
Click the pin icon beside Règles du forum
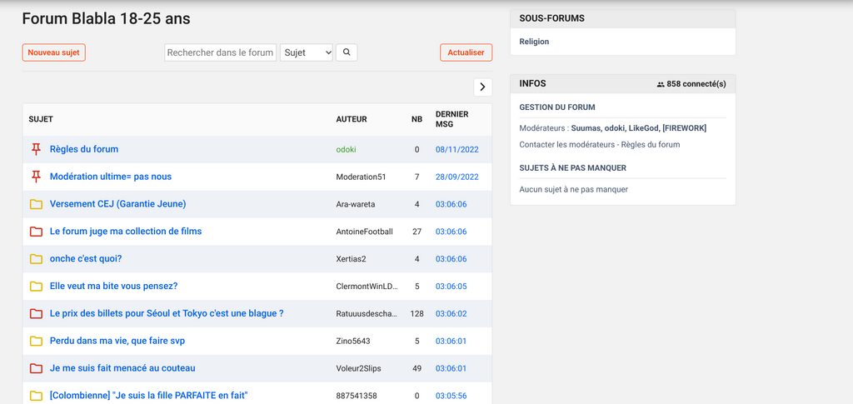[36, 149]
